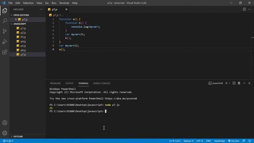The height and width of the screenshot is (143, 254).
Task: Open the Edit menu
Action: 17,3
